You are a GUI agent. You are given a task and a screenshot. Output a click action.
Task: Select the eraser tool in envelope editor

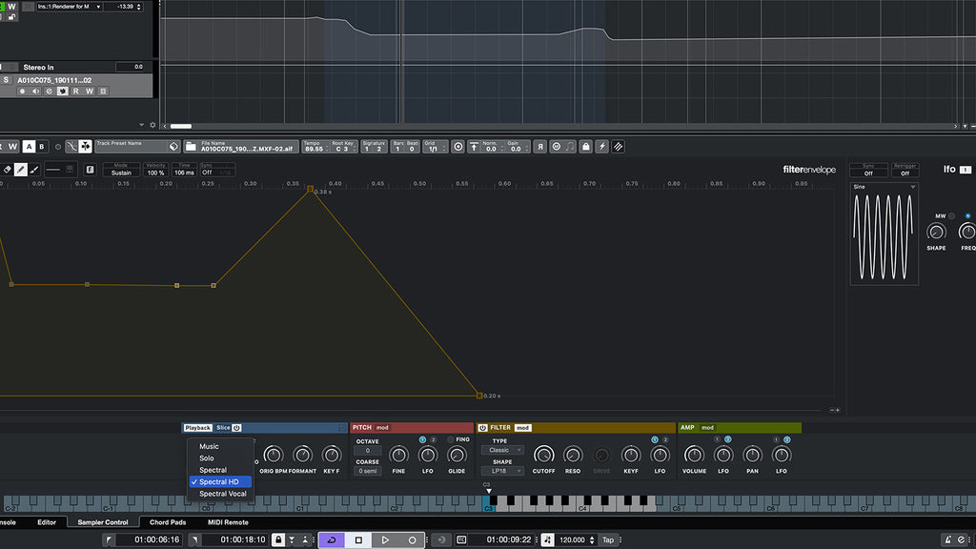click(7, 170)
